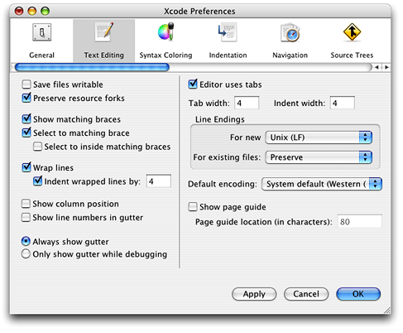Enable Show page guide
The image size is (403, 333).
[193, 207]
